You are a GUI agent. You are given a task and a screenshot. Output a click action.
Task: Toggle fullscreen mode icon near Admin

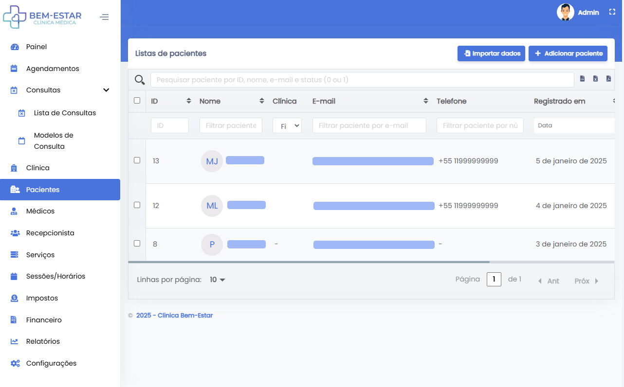(x=612, y=12)
